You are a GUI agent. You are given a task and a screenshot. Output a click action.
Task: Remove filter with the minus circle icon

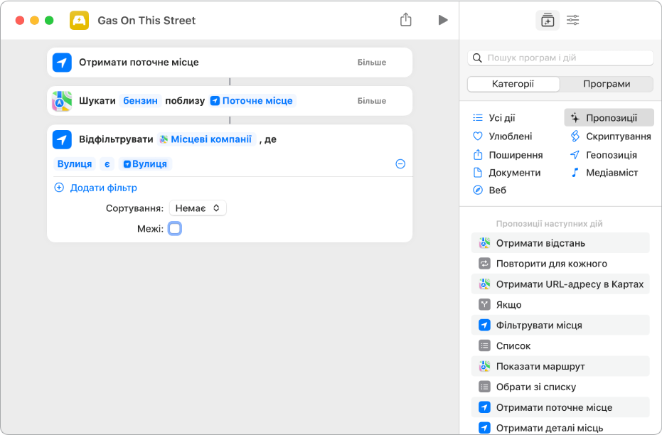coord(400,164)
